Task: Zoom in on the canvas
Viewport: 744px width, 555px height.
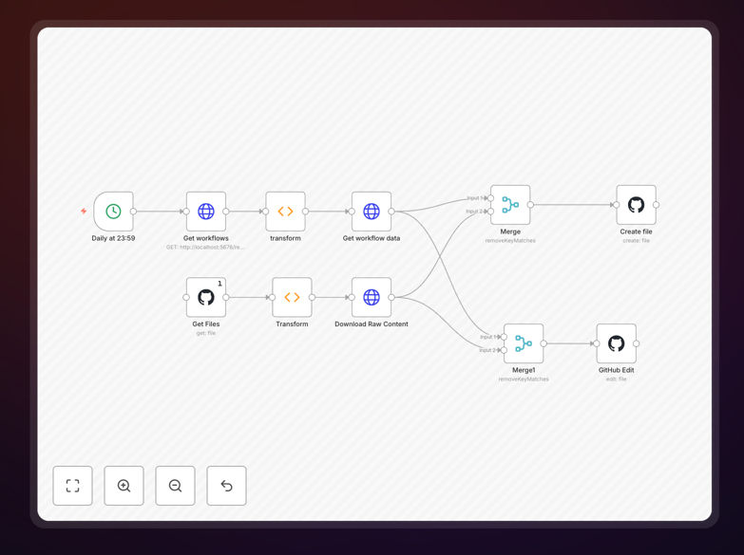Action: [x=124, y=486]
